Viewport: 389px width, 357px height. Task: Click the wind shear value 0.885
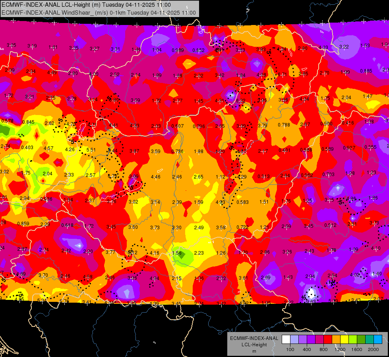366,71
